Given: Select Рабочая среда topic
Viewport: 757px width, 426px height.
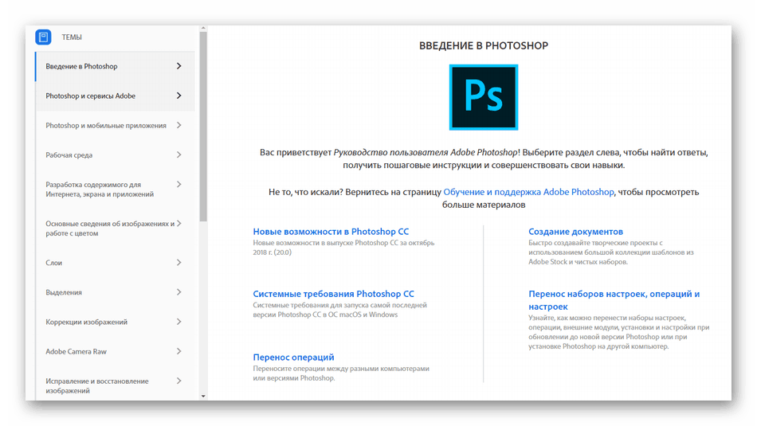Looking at the screenshot, I should pos(69,154).
